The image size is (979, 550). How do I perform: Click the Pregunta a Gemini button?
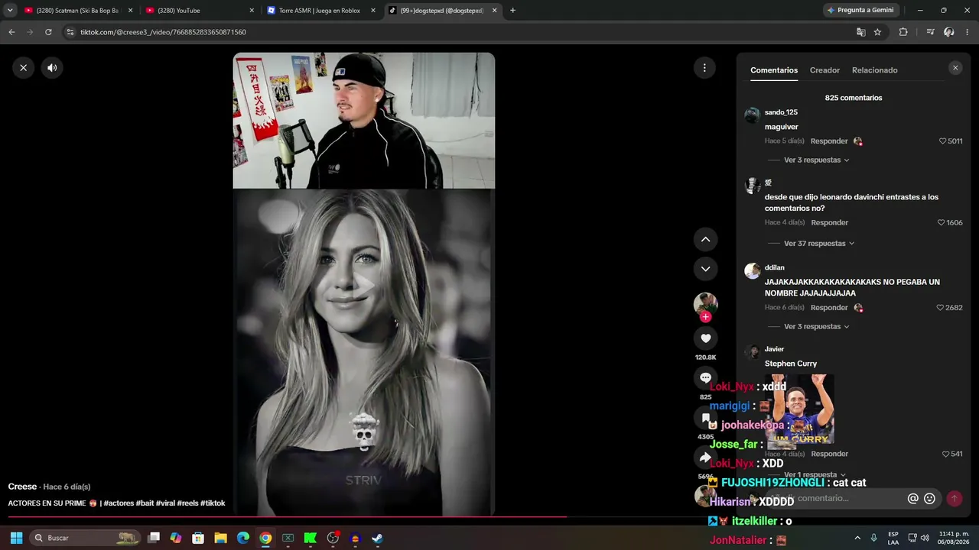click(860, 10)
